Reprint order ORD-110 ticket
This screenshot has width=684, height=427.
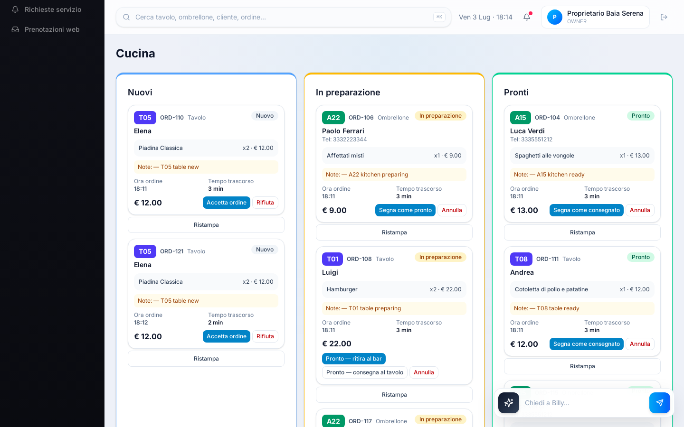click(x=206, y=225)
